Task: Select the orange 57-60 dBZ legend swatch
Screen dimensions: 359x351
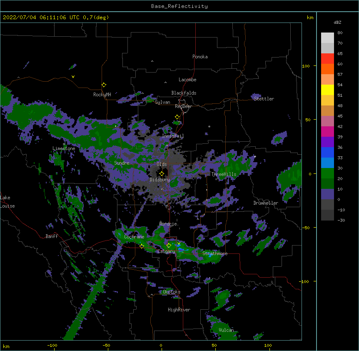Action: (x=327, y=69)
